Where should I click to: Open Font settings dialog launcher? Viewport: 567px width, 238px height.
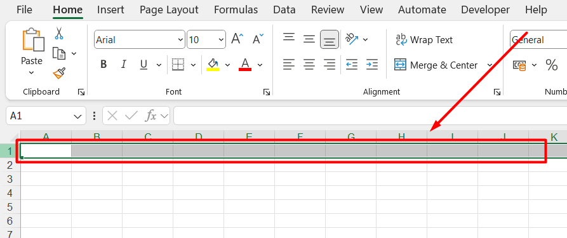(267, 92)
